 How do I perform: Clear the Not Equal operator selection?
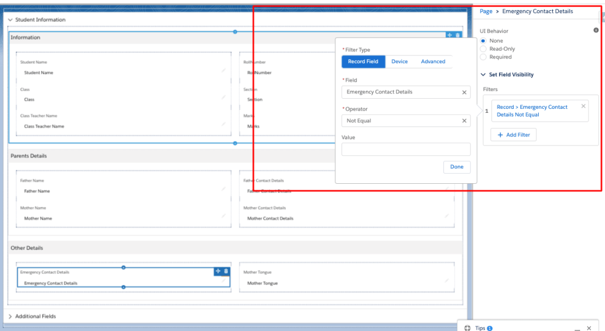pyautogui.click(x=464, y=121)
